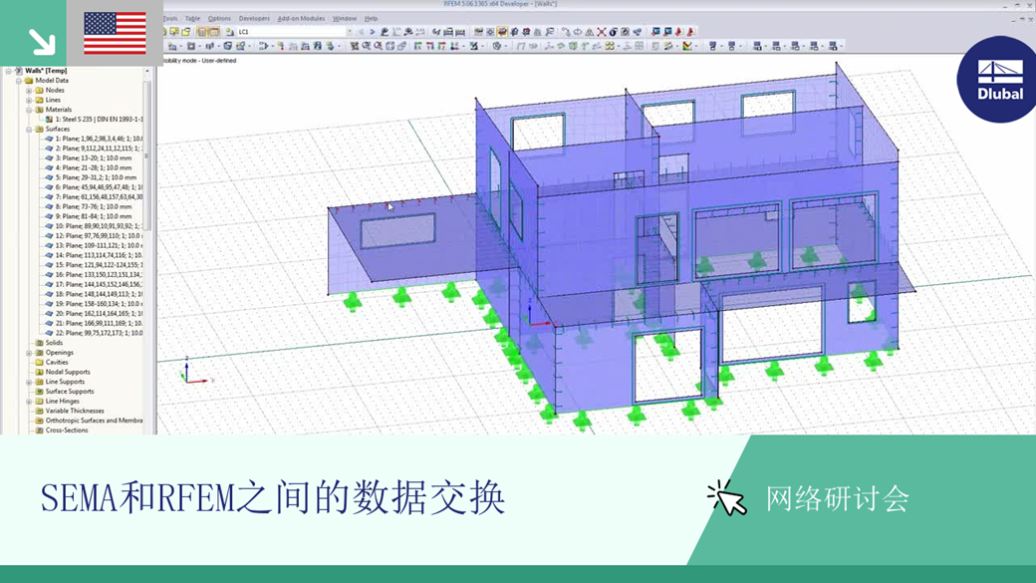Click surface icon of row 13: Plane; 109-111,121
This screenshot has width=1036, height=583.
click(x=49, y=245)
